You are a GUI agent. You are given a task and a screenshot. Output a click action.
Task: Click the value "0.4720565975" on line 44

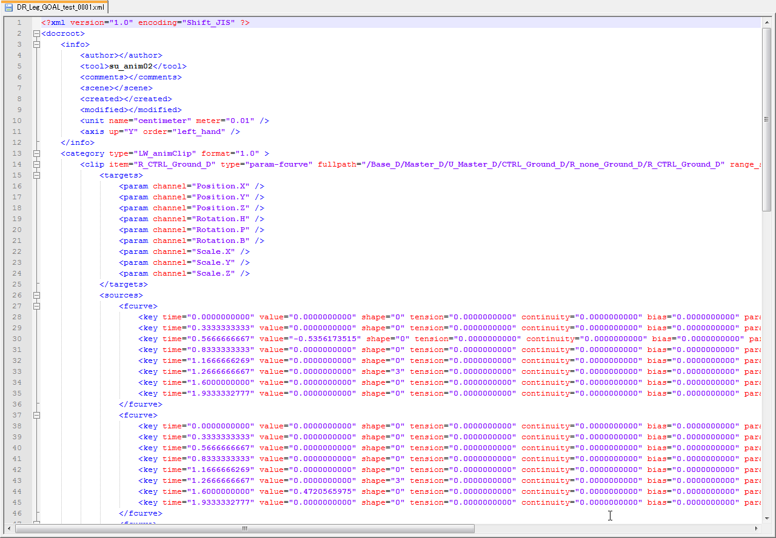tap(323, 491)
